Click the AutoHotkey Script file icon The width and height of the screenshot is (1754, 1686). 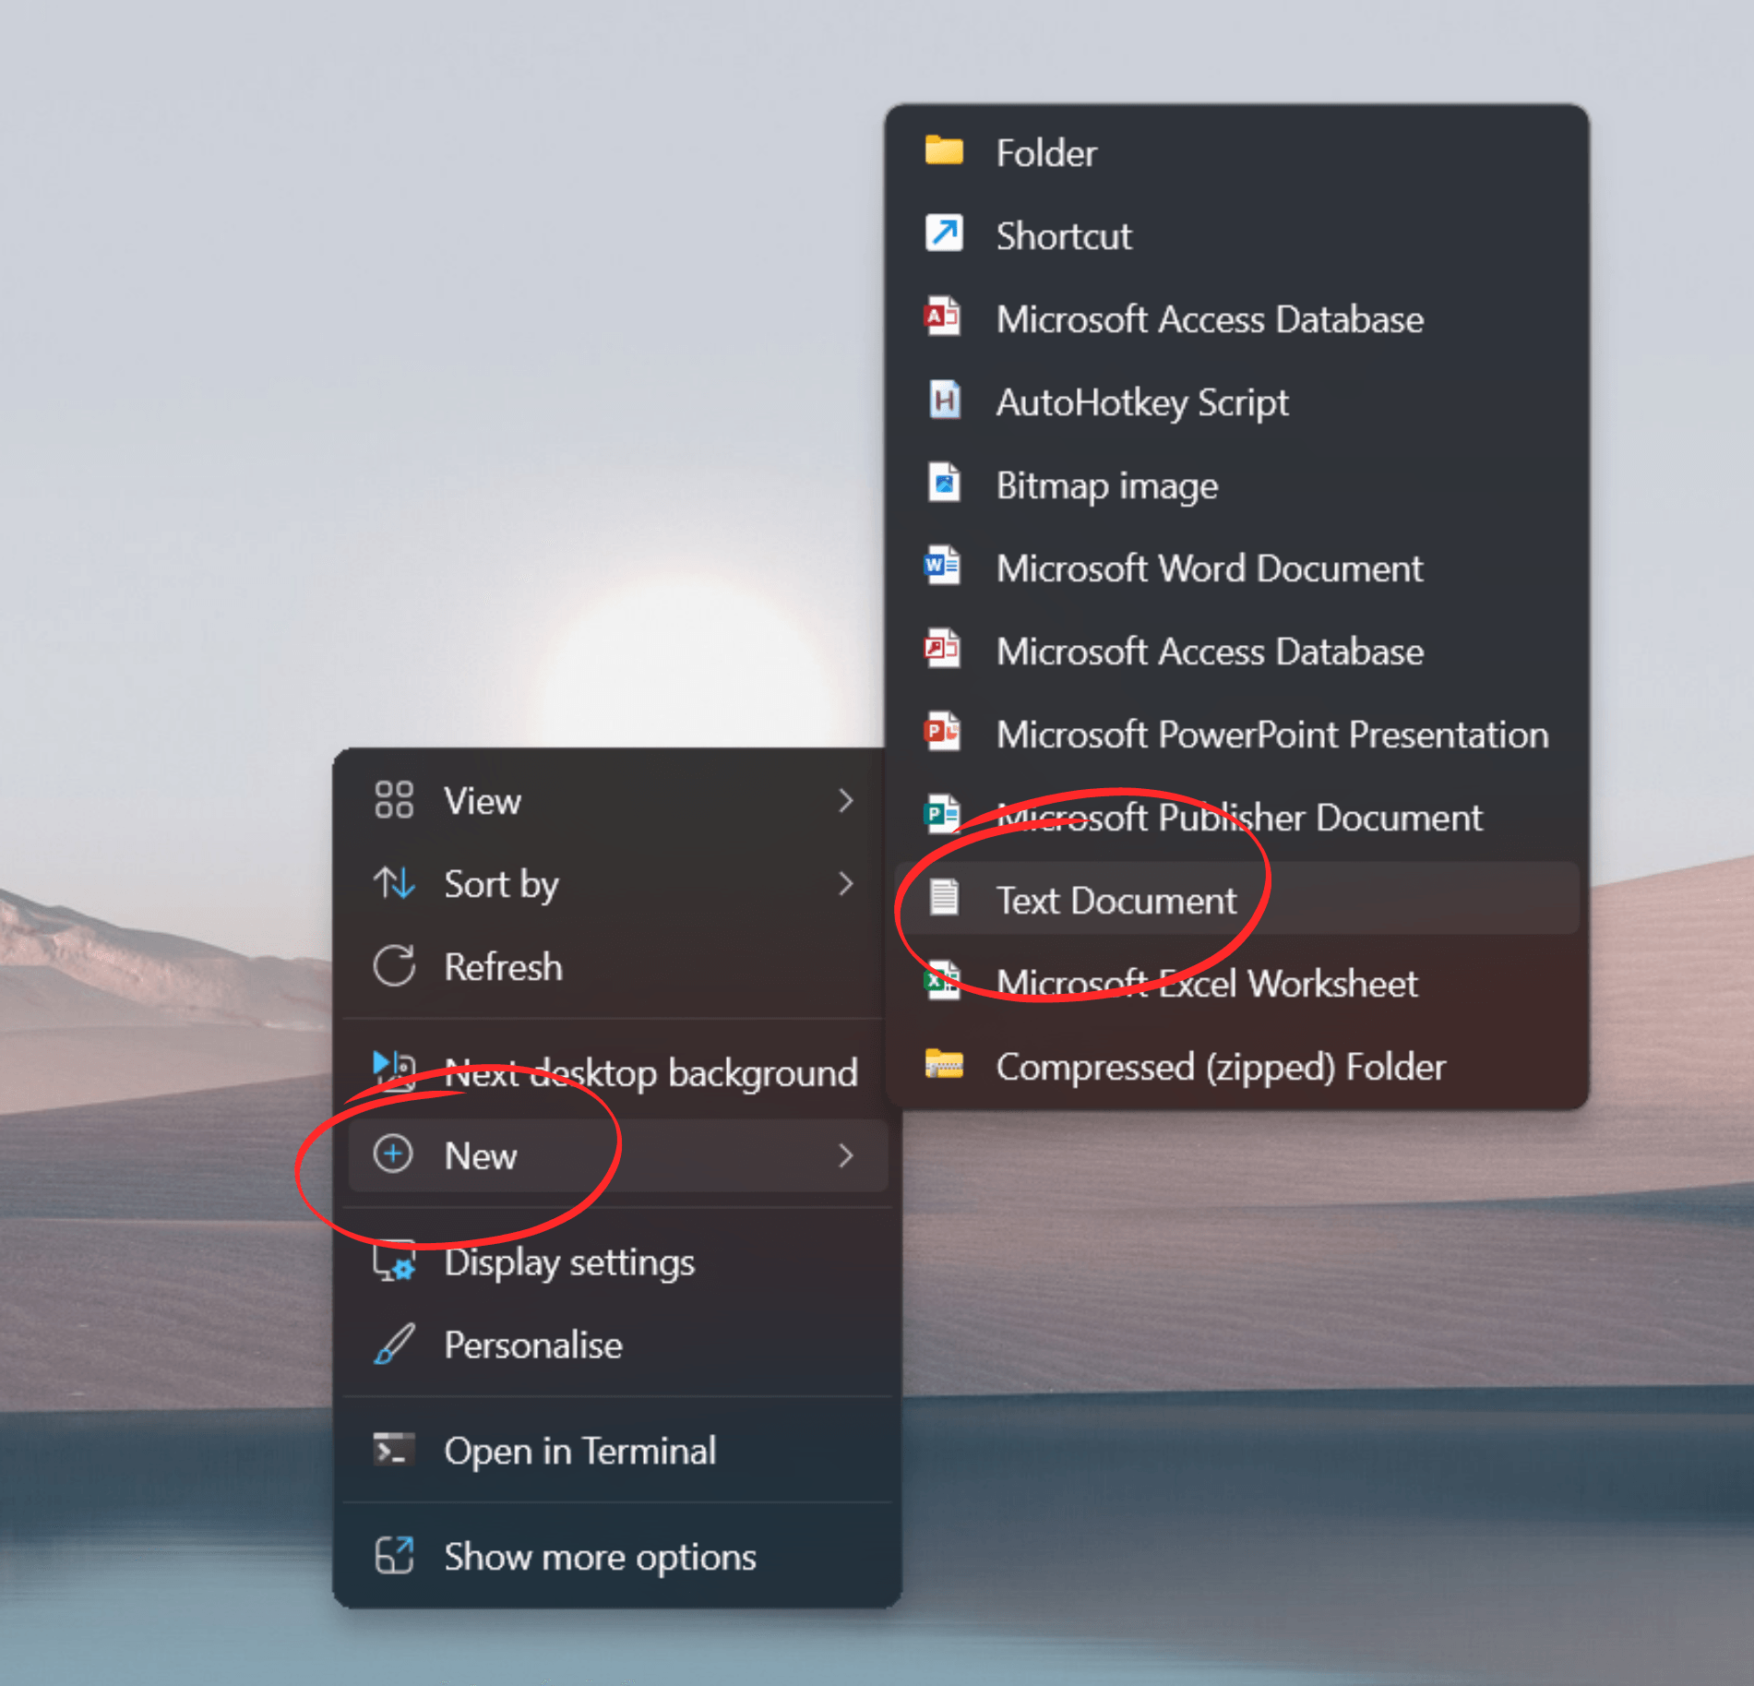[943, 401]
